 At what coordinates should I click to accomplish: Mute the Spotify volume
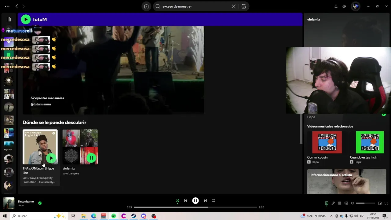click(353, 203)
